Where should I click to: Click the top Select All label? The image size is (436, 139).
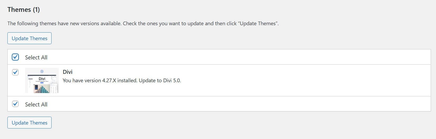tap(36, 58)
